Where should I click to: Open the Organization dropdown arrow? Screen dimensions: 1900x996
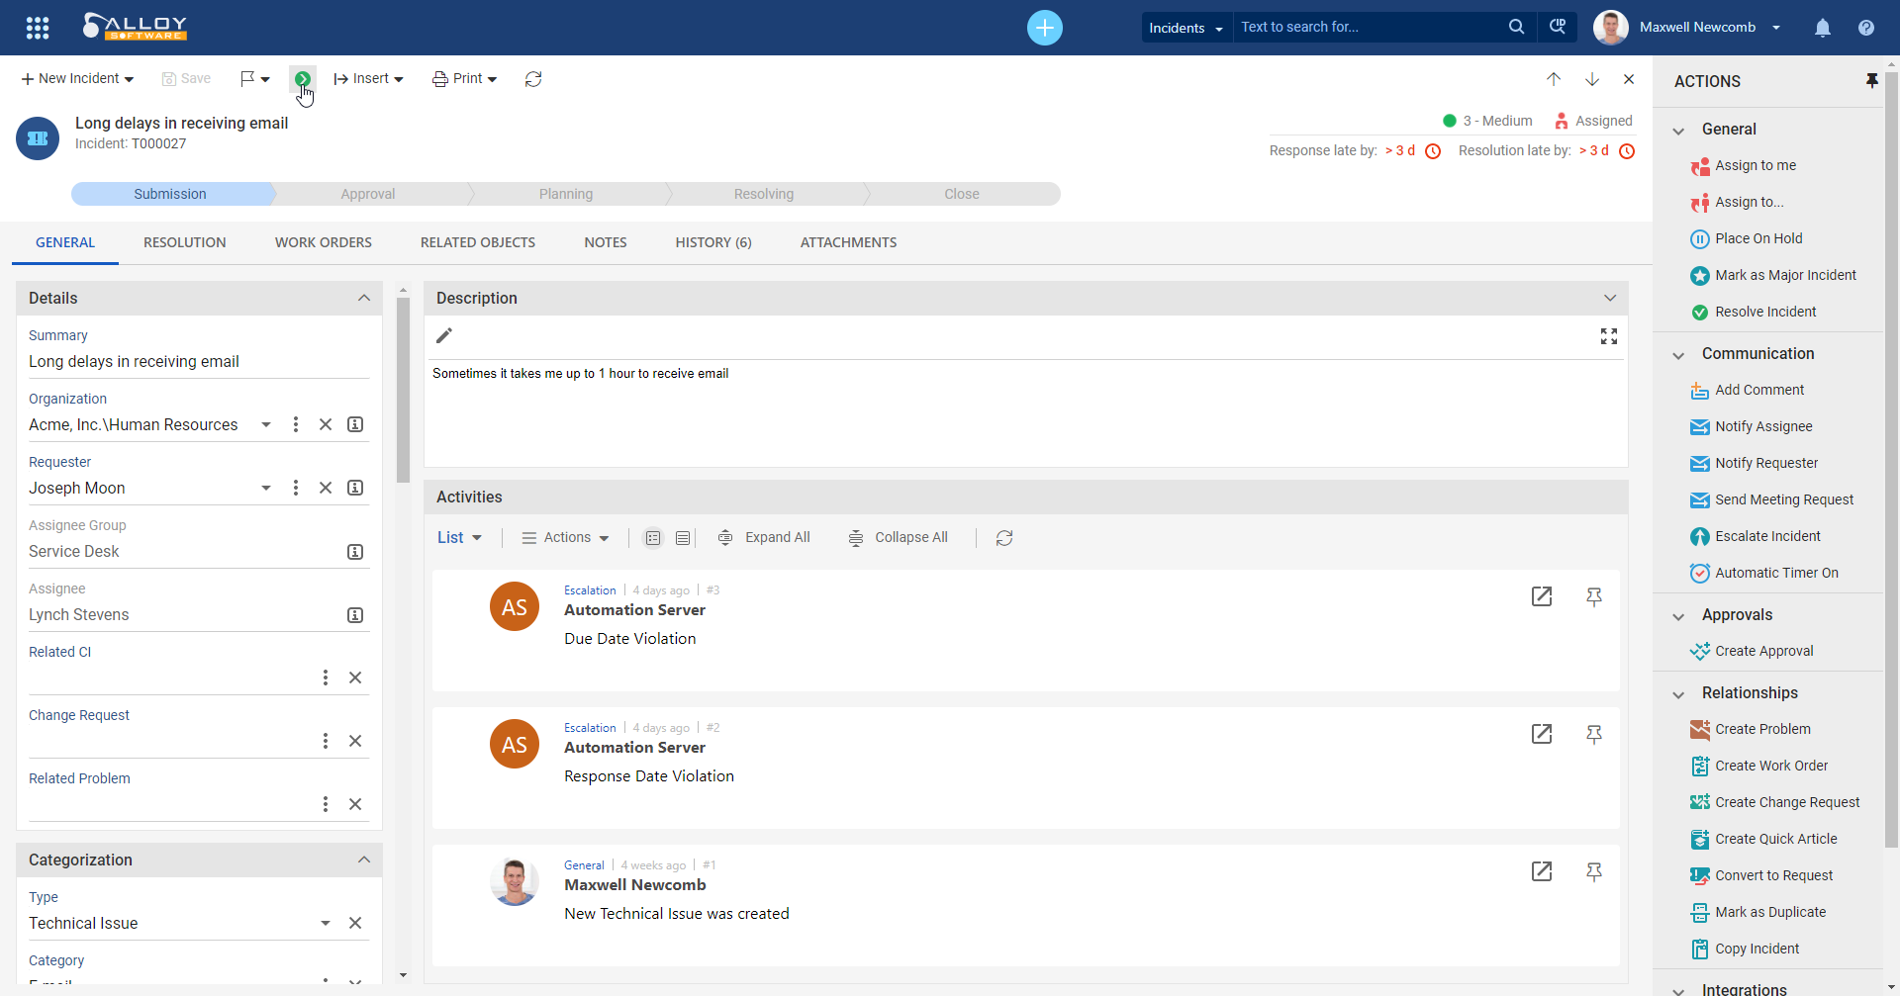266,425
